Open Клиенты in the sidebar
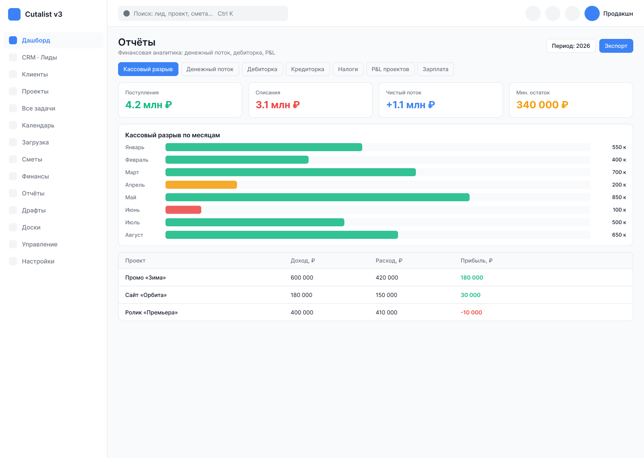 [x=54, y=74]
